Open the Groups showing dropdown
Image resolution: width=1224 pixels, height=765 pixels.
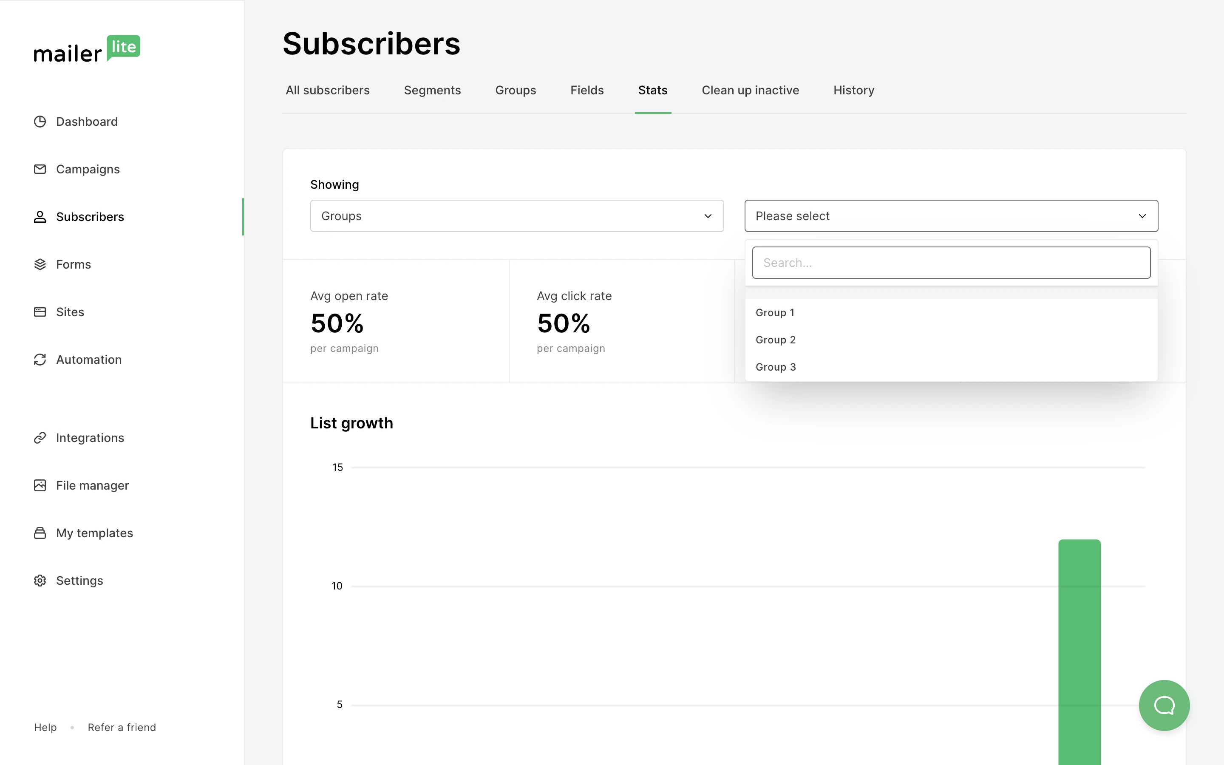click(x=516, y=216)
